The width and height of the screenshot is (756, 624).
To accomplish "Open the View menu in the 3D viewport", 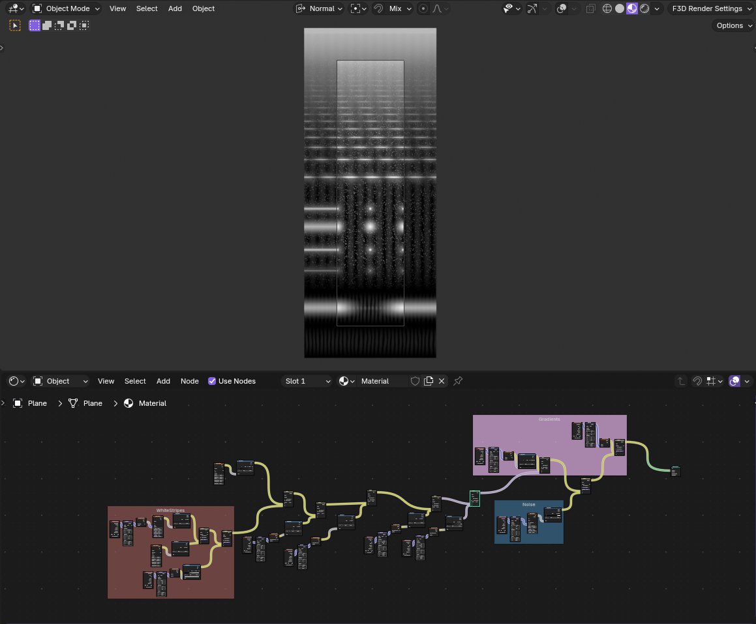I will click(117, 8).
